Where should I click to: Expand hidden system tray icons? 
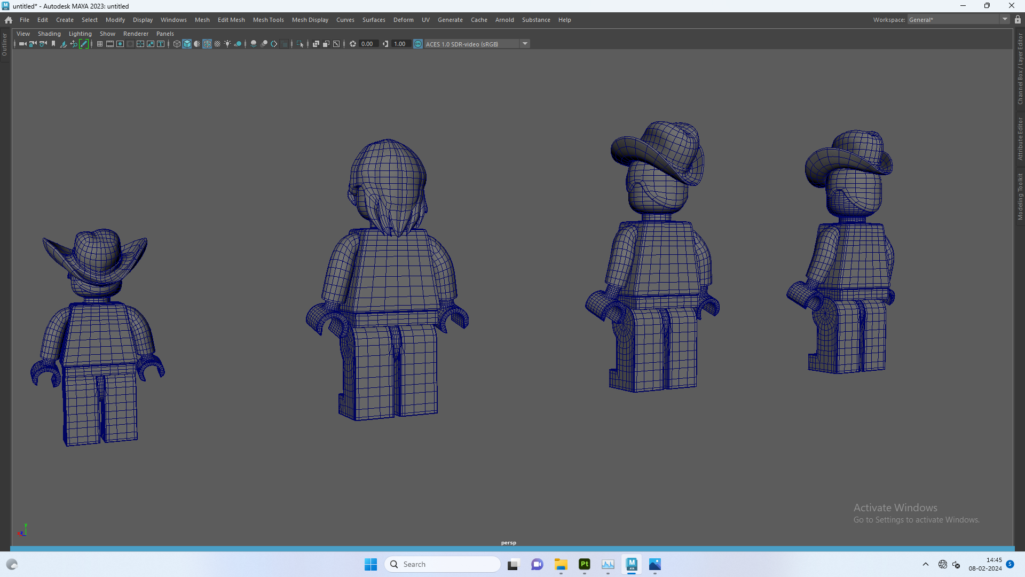(x=926, y=564)
